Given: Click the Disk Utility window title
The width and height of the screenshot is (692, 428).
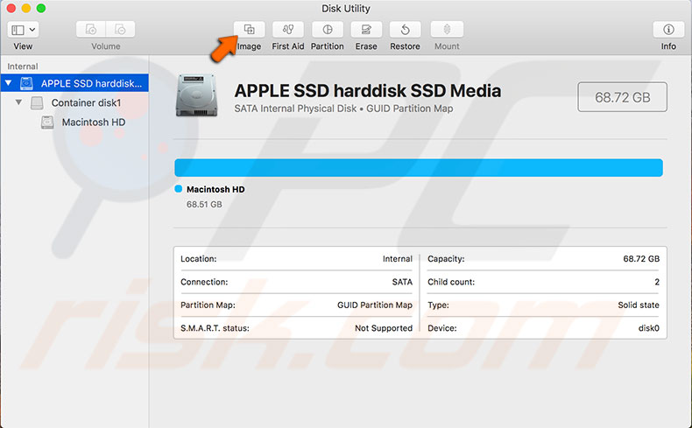Looking at the screenshot, I should point(345,9).
